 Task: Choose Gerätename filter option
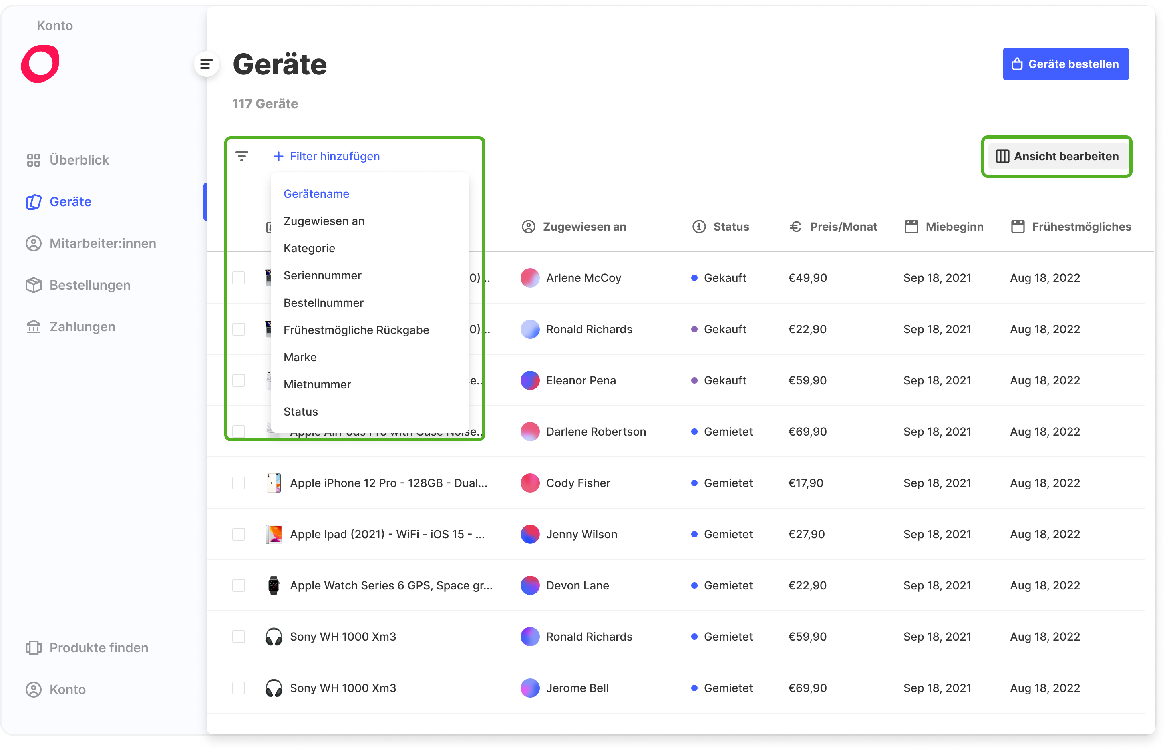[x=316, y=194]
